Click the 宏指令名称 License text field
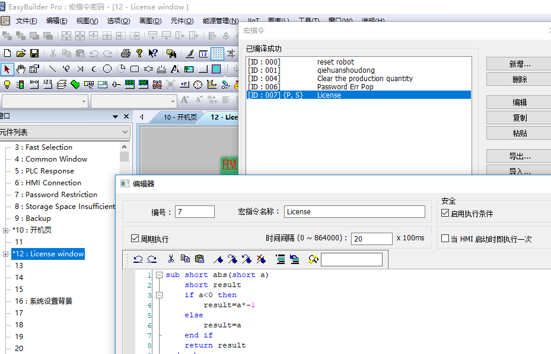 pos(354,211)
